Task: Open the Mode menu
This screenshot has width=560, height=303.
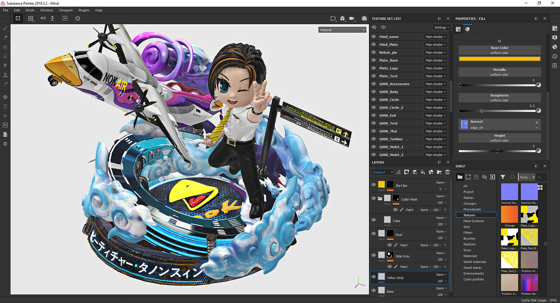Action: (x=30, y=10)
